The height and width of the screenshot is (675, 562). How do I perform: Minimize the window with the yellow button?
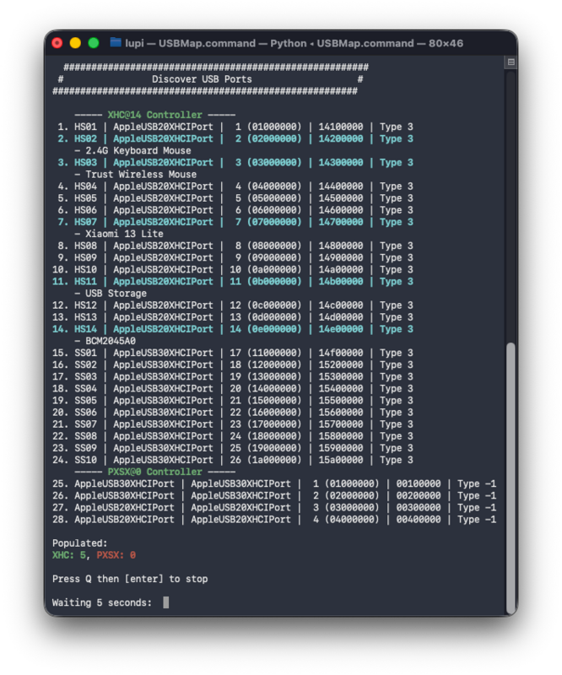click(75, 43)
